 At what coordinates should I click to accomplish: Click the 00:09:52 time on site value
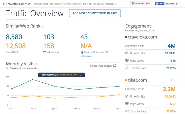click(170, 97)
